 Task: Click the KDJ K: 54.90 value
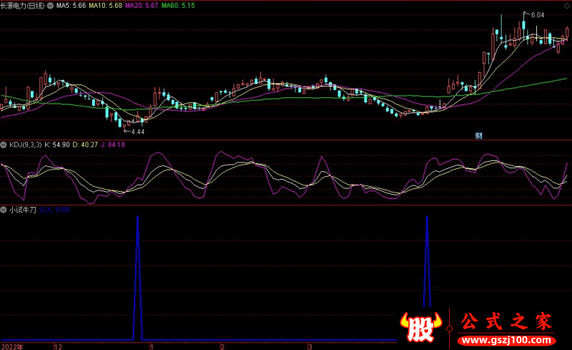pyautogui.click(x=57, y=145)
